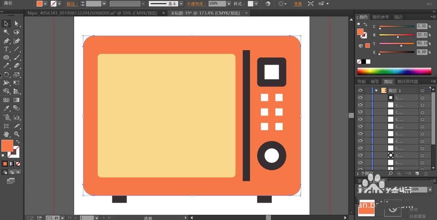Image resolution: width=437 pixels, height=220 pixels.
Task: Toggle eye icon of second sublayer row
Action: tap(361, 105)
